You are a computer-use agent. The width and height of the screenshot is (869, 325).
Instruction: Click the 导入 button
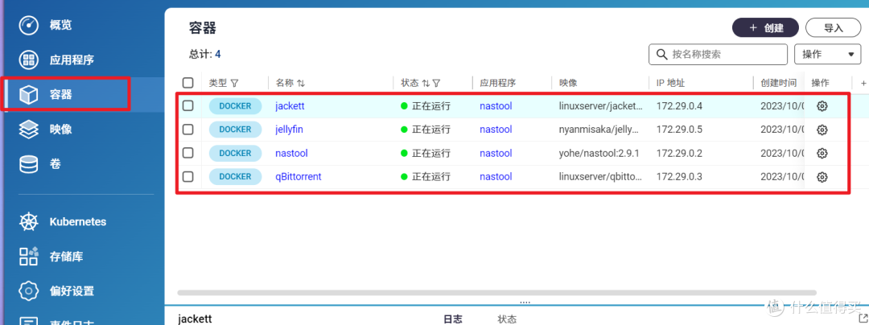(833, 27)
